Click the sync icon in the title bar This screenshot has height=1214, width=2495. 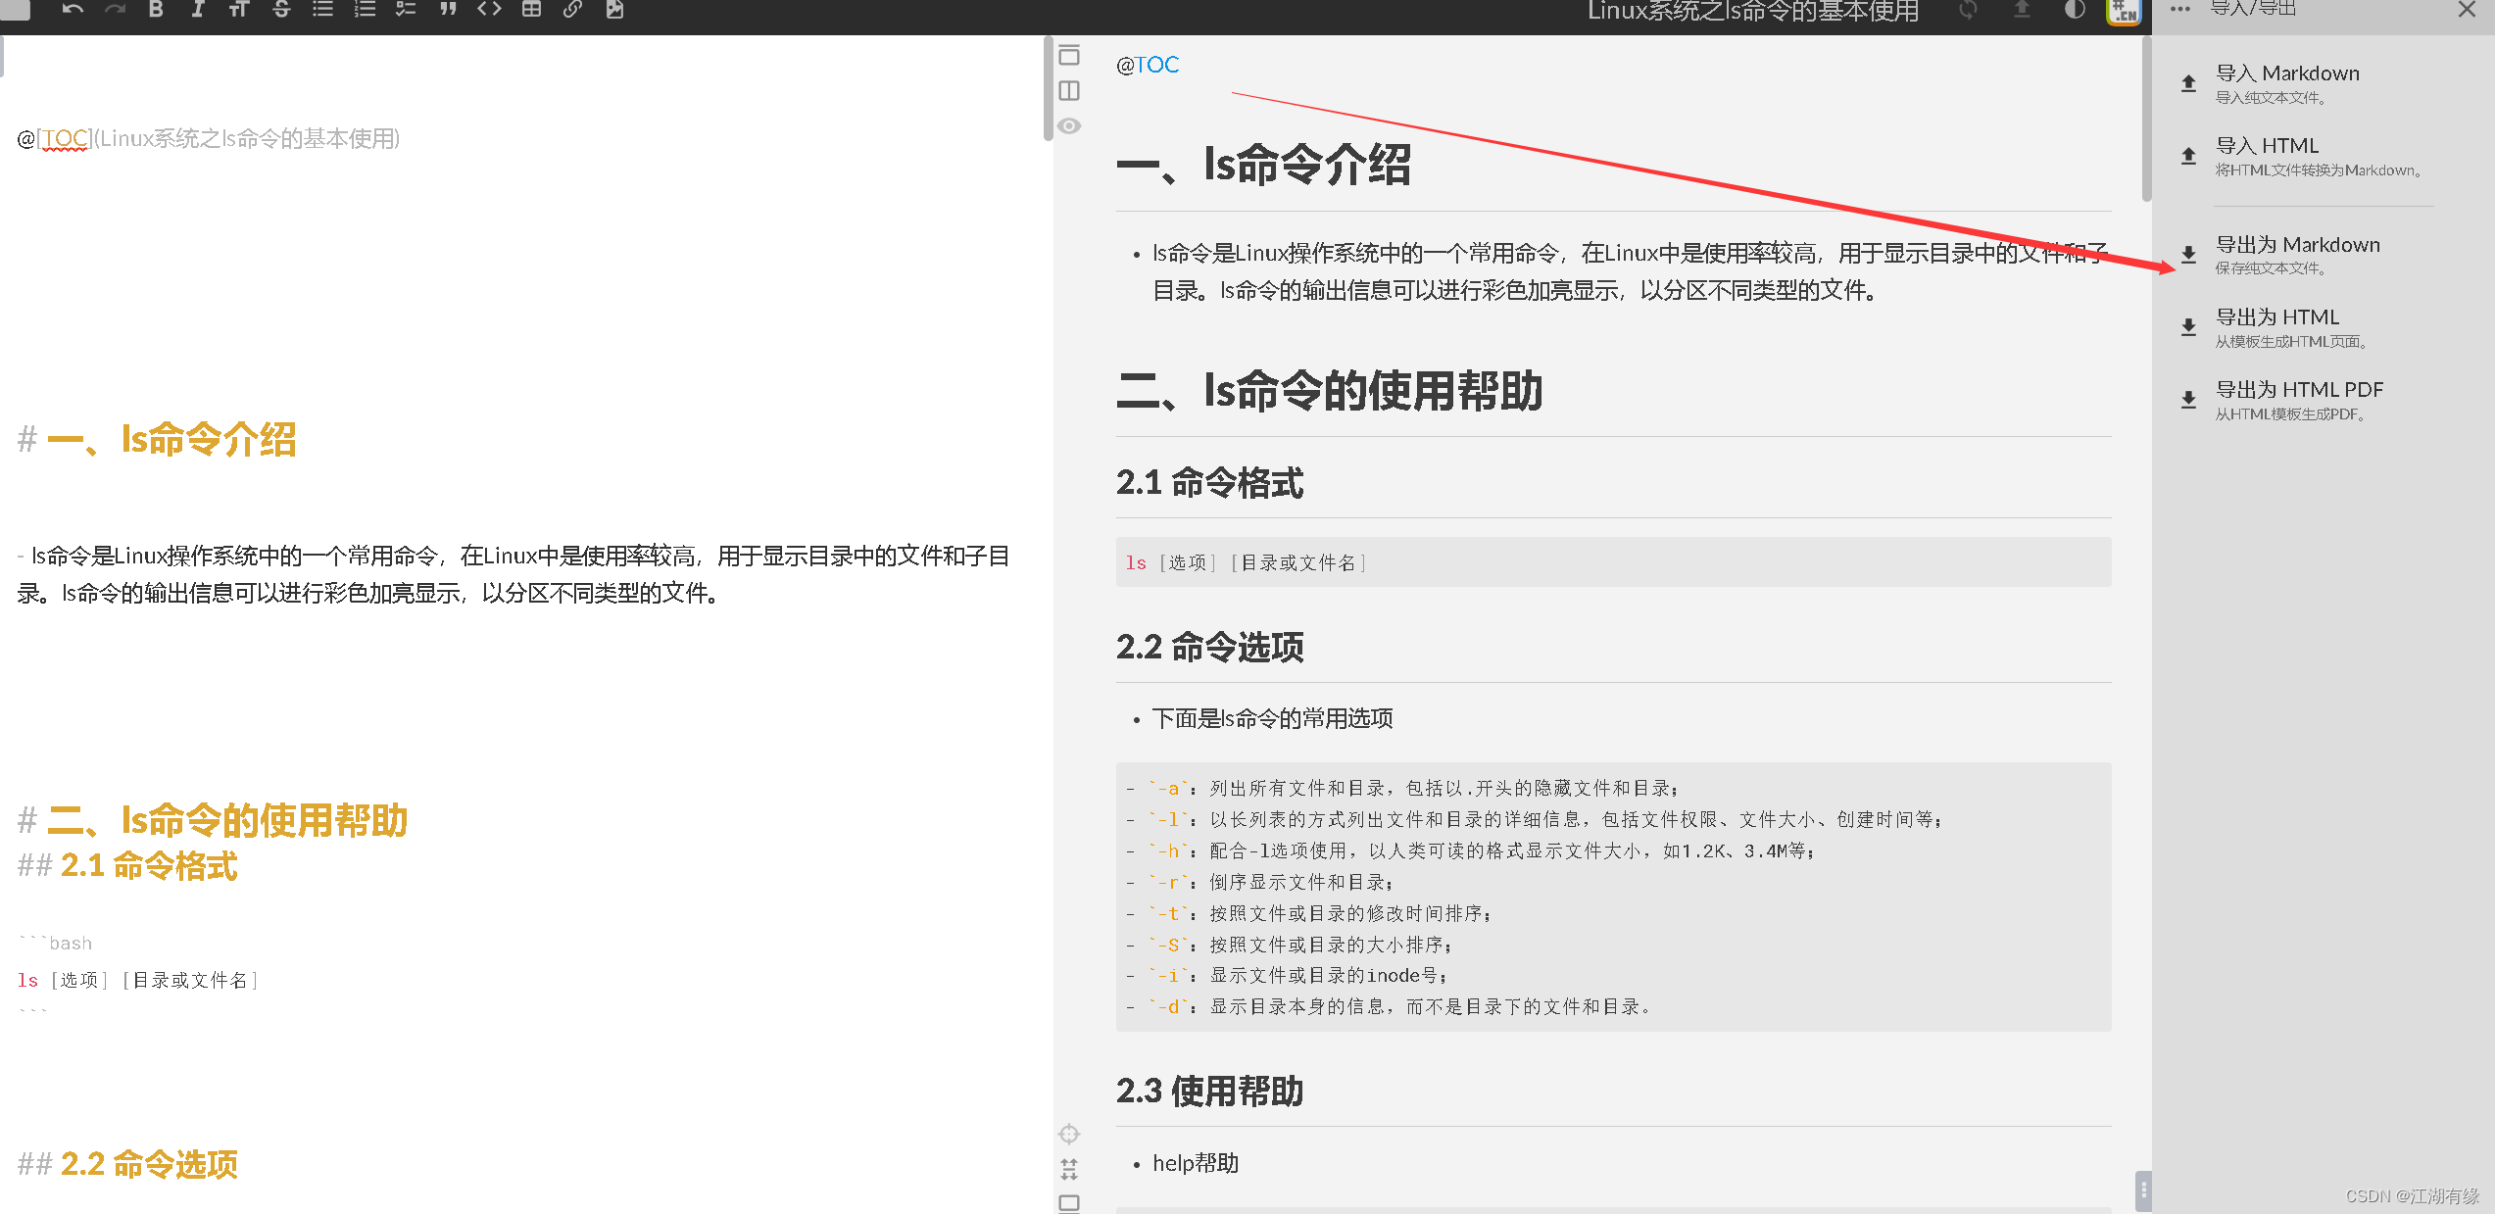coord(1967,10)
